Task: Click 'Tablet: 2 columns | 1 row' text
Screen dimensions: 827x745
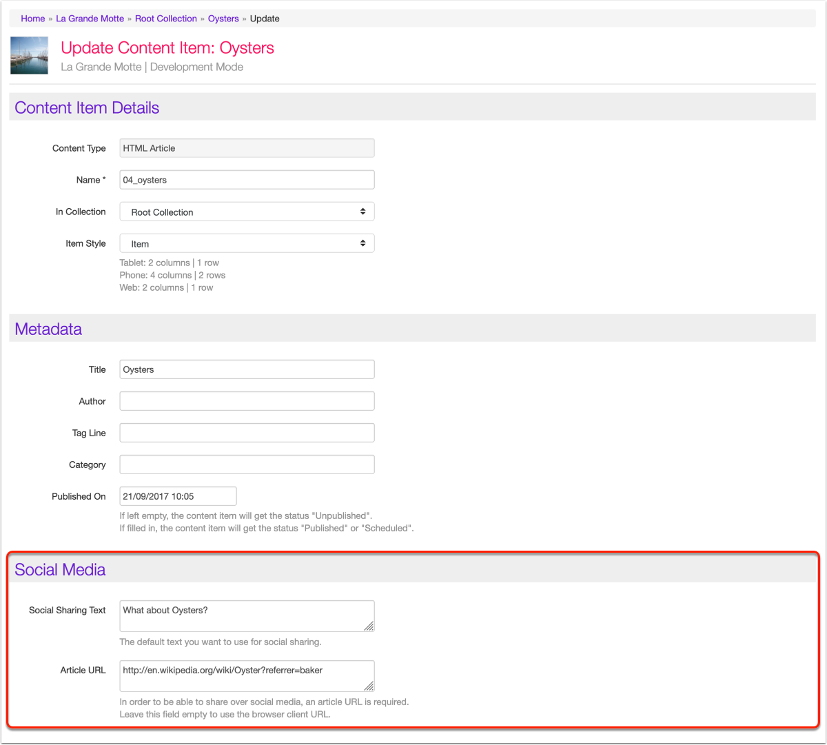Action: 170,263
